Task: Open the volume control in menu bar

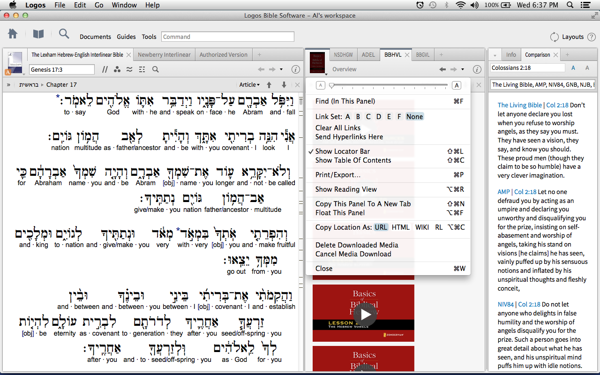Action: click(474, 5)
